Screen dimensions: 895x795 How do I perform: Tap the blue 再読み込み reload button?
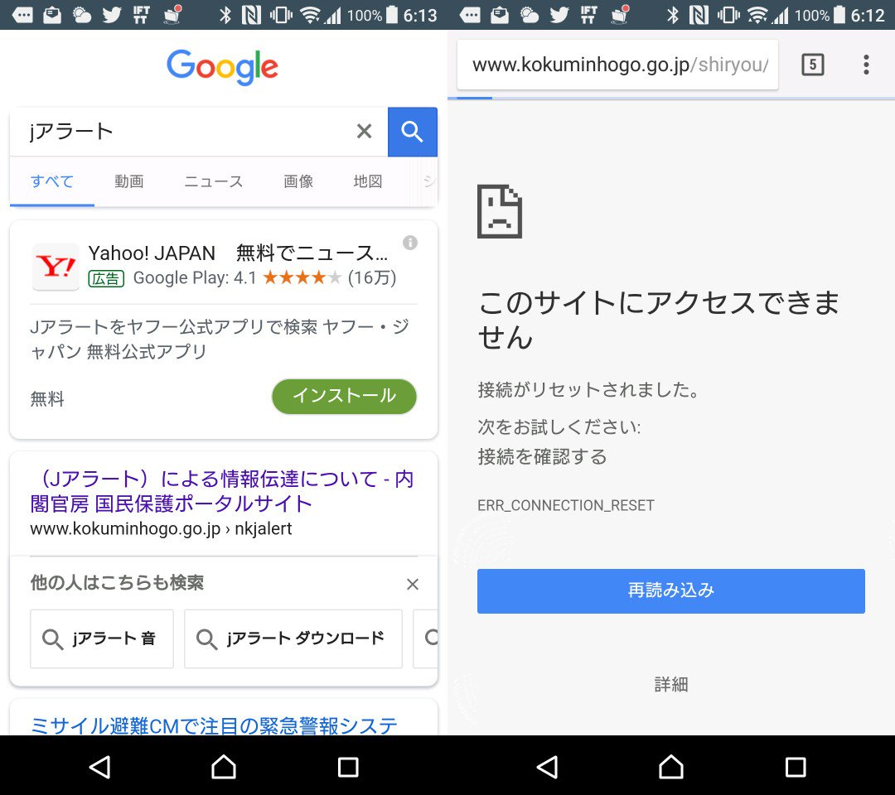670,590
